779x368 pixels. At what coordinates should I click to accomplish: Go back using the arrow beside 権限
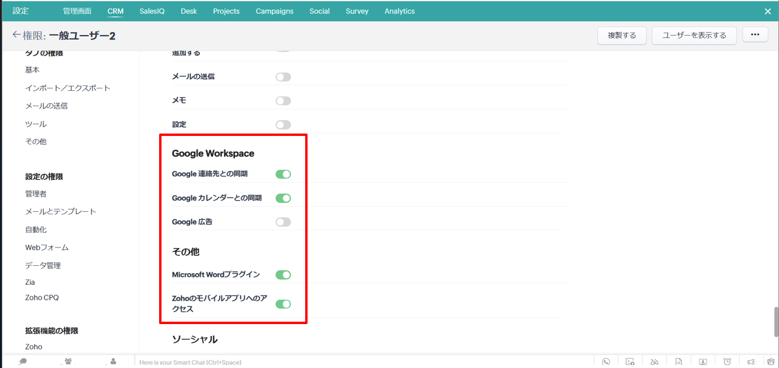17,35
